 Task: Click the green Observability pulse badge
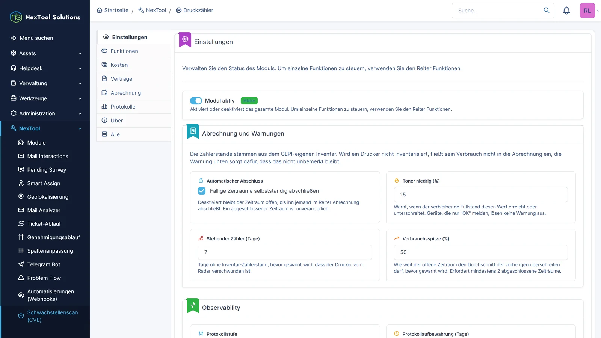pos(193,305)
